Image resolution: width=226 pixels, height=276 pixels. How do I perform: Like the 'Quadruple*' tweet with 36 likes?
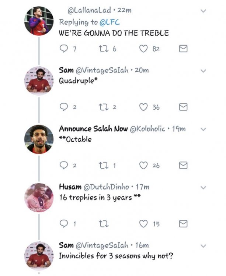[143, 107]
